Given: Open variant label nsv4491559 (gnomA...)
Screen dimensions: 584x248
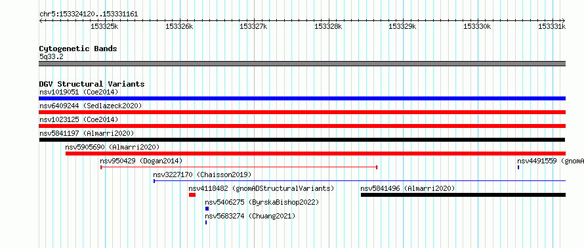Looking at the screenshot, I should pyautogui.click(x=551, y=161).
